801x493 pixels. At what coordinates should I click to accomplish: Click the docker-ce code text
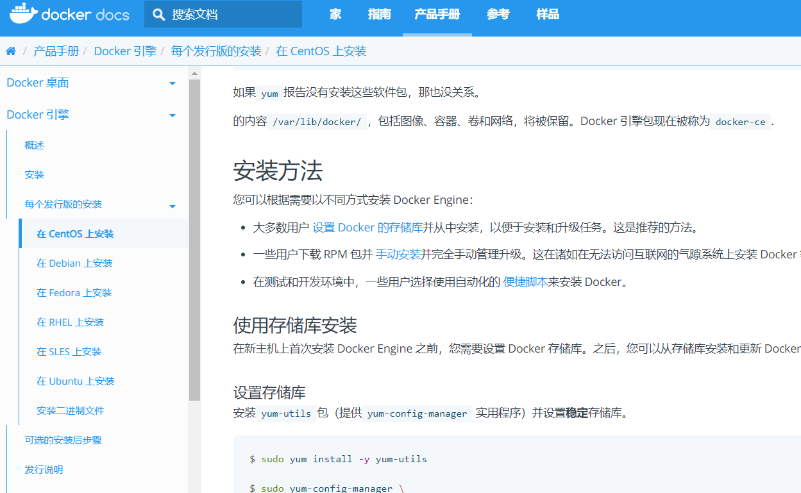[x=741, y=122]
